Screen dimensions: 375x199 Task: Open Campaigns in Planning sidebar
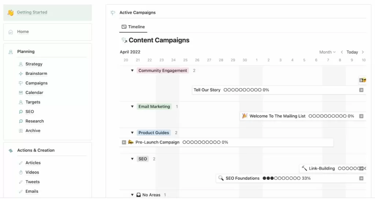click(37, 83)
